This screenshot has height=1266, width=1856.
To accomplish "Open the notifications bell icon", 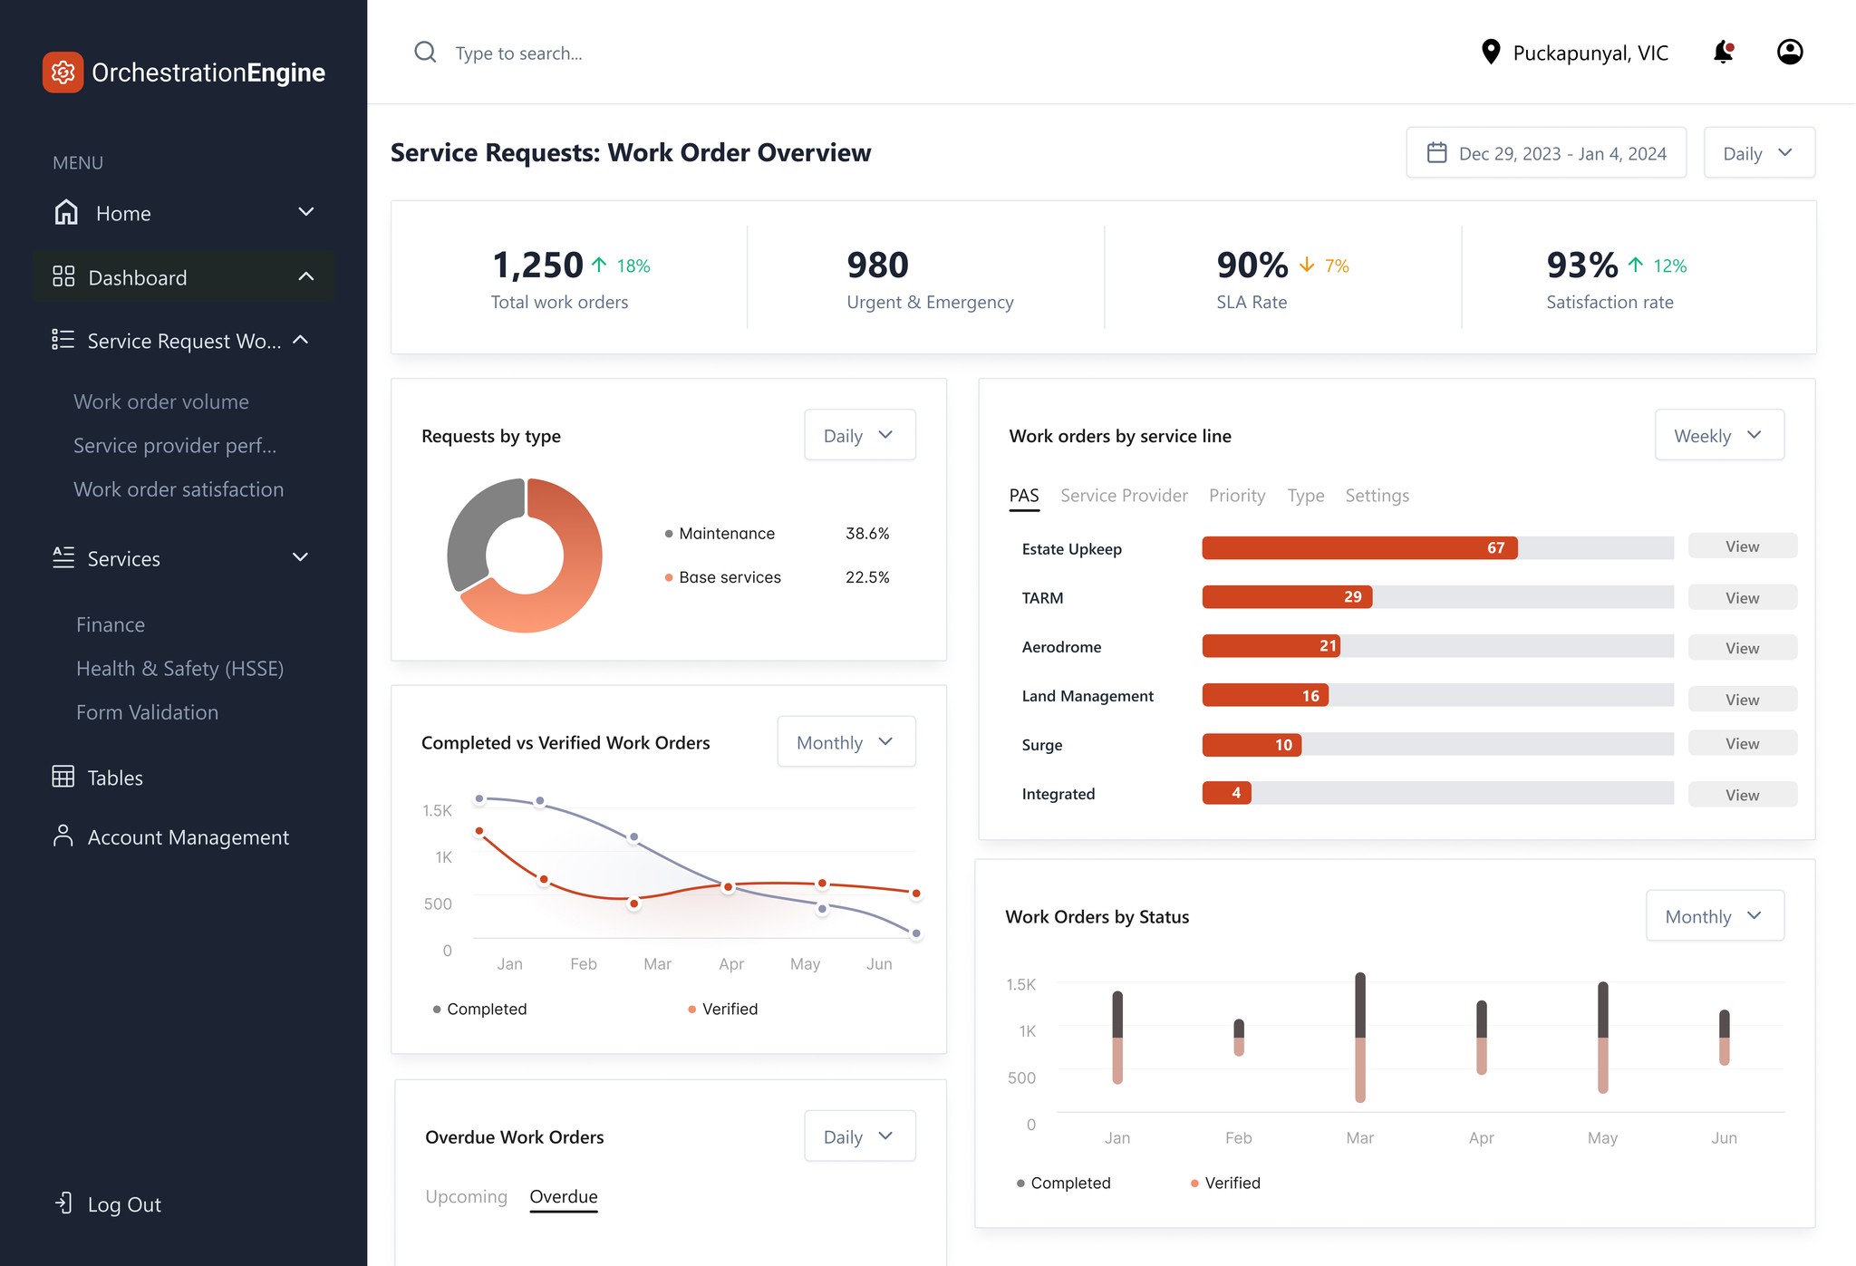I will coord(1723,53).
